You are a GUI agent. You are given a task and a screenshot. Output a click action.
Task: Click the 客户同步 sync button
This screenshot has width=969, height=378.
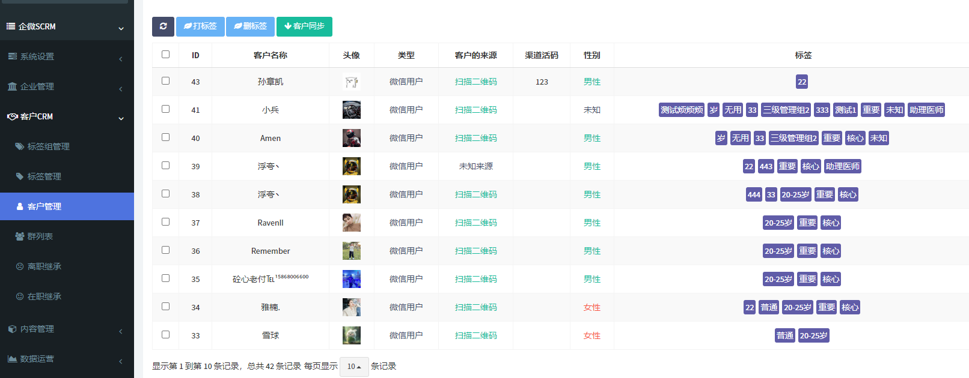304,26
